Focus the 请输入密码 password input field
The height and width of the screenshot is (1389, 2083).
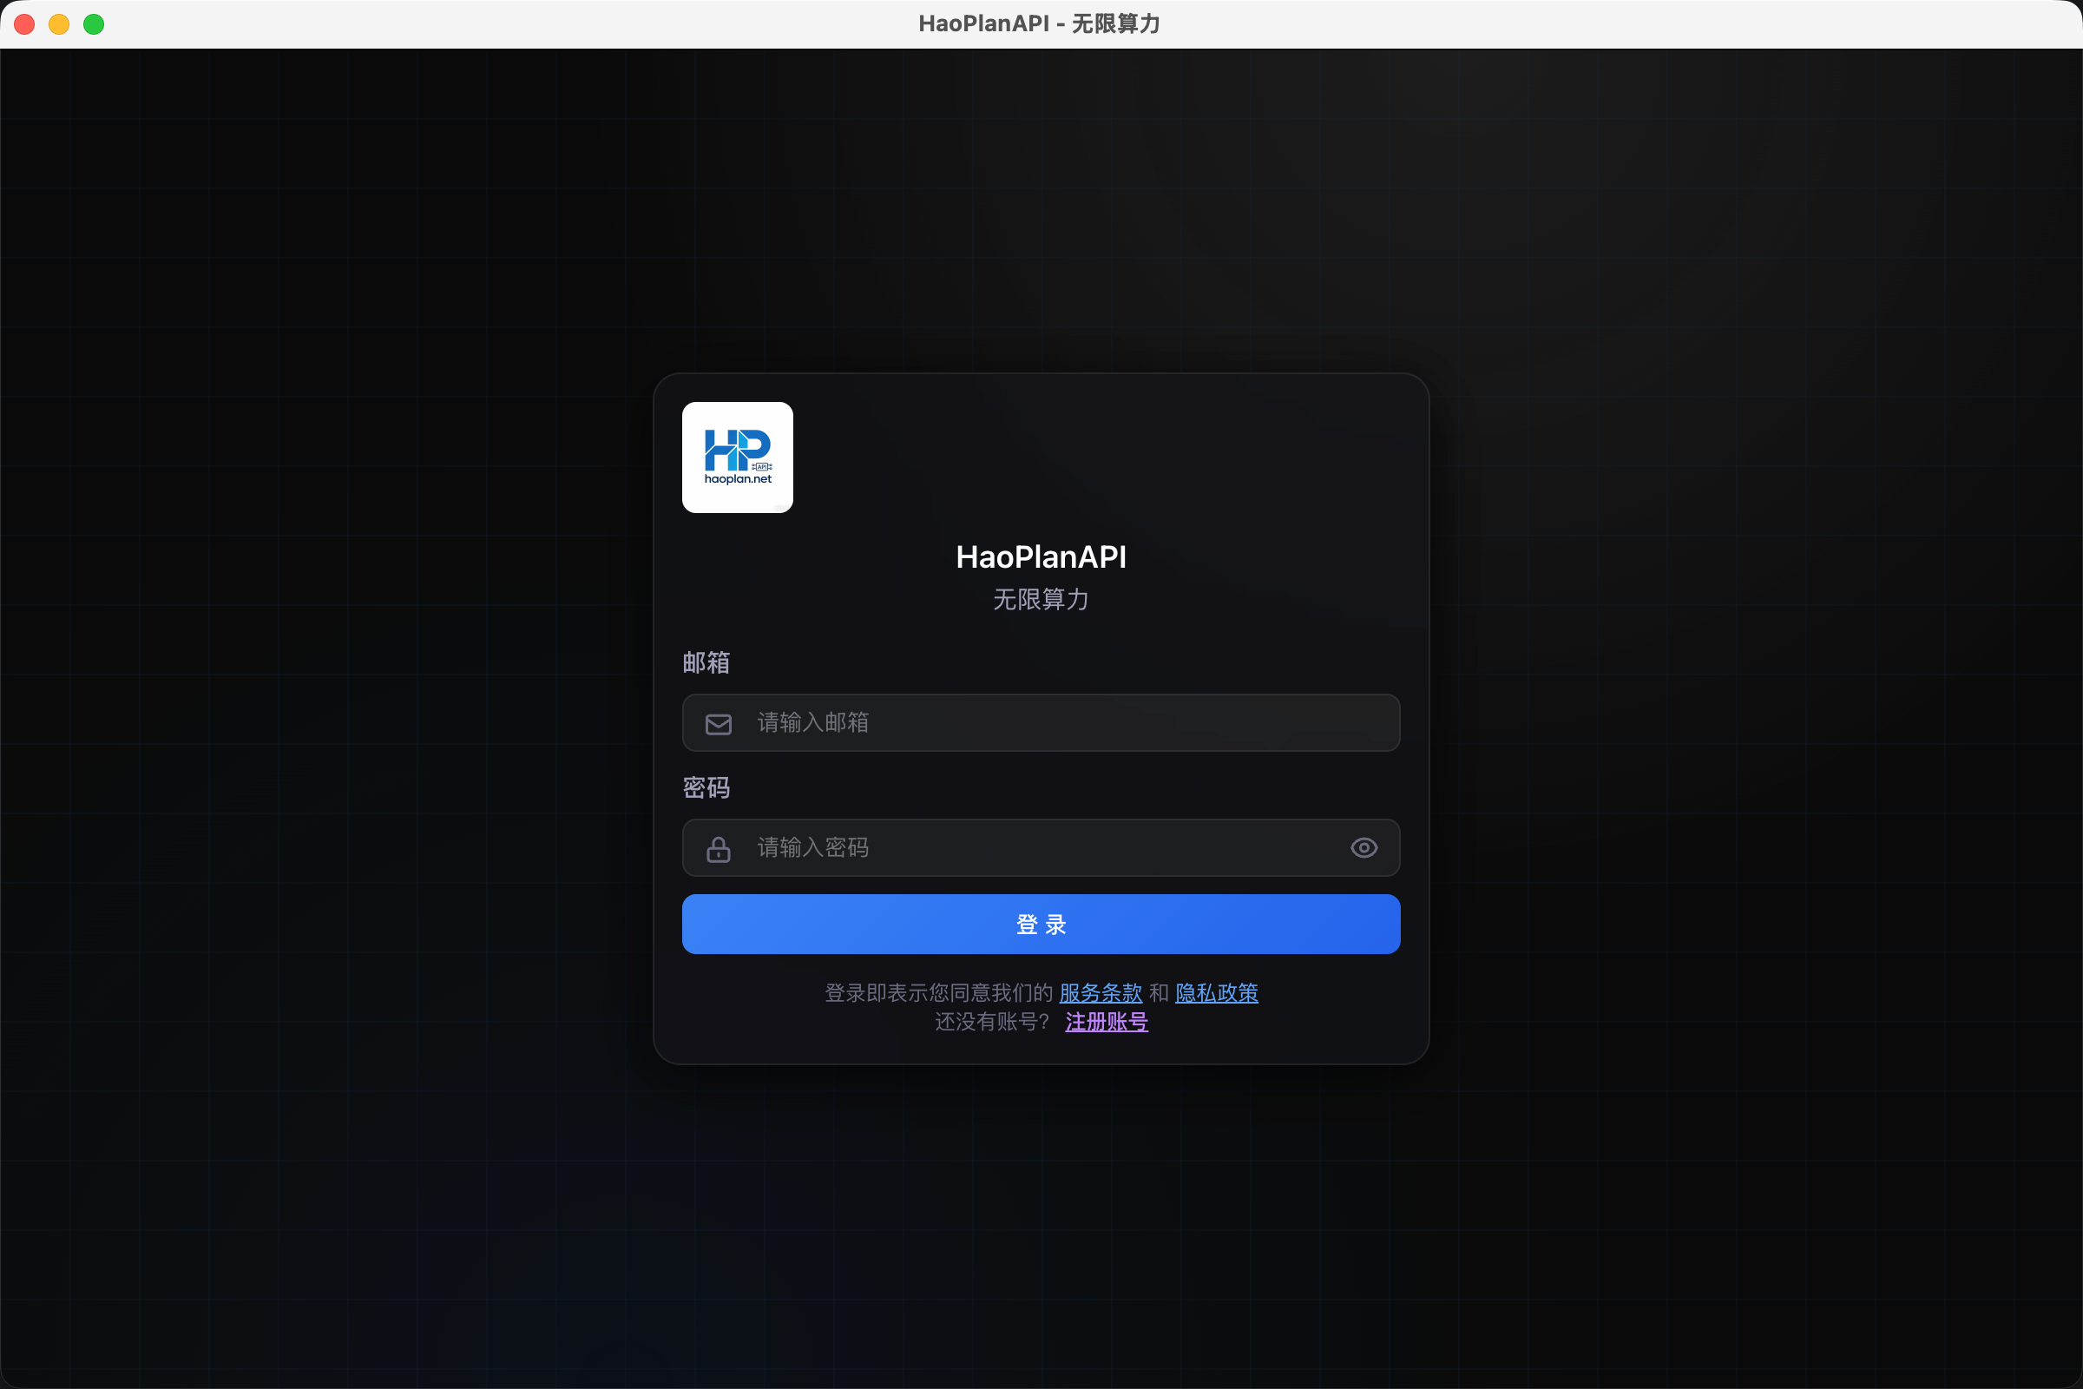tap(1041, 848)
